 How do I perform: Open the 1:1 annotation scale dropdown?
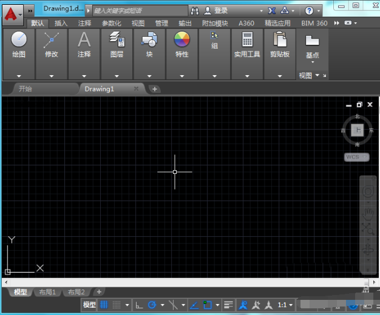(x=285, y=305)
